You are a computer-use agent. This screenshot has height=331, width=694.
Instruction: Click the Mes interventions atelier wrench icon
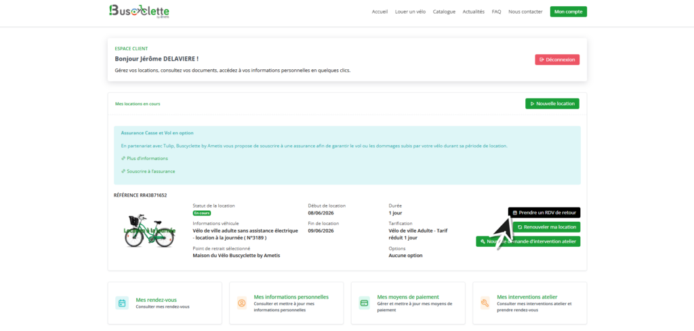pyautogui.click(x=485, y=303)
